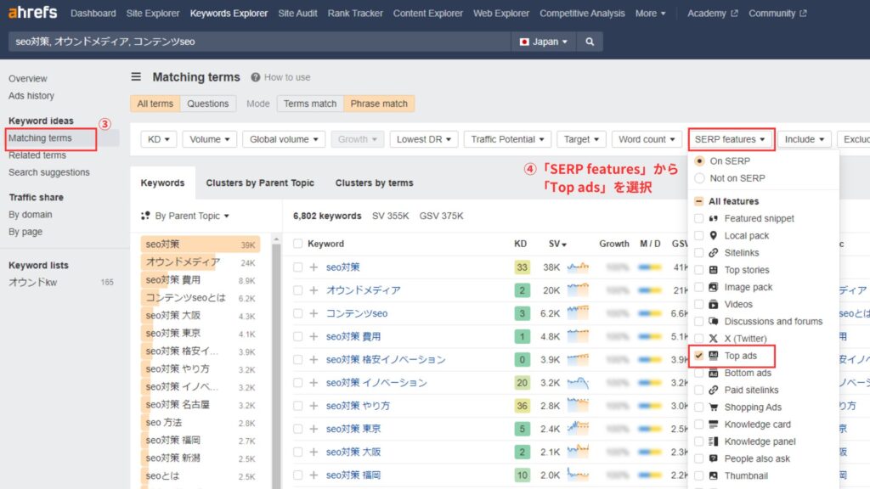Click the Top ads icon

pos(714,356)
